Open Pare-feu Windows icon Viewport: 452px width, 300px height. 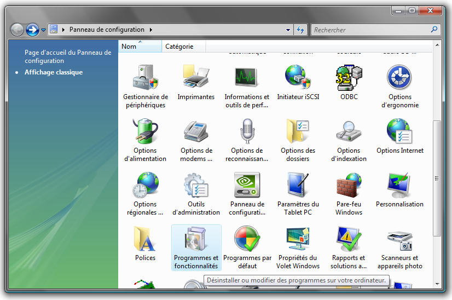[349, 186]
